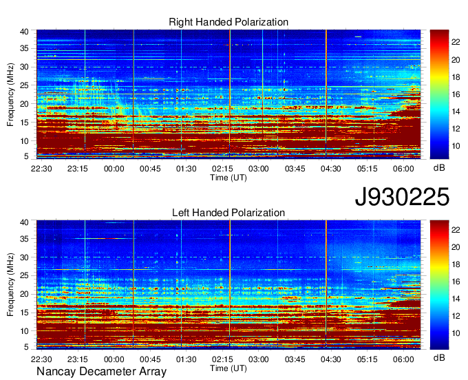Click the 23:15 time tick under right-handed plot

pos(78,169)
